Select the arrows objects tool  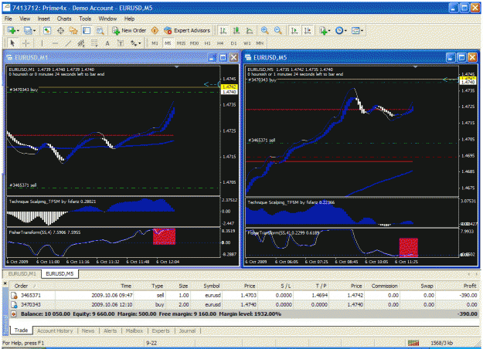(134, 43)
